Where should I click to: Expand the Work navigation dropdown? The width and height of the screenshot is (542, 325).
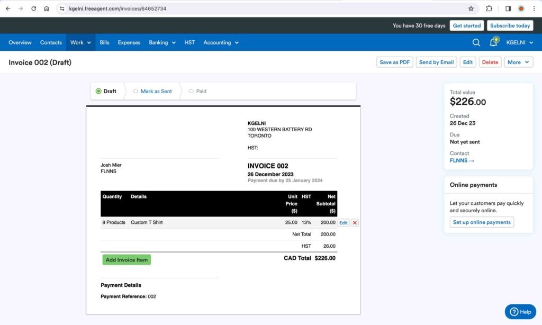[80, 42]
